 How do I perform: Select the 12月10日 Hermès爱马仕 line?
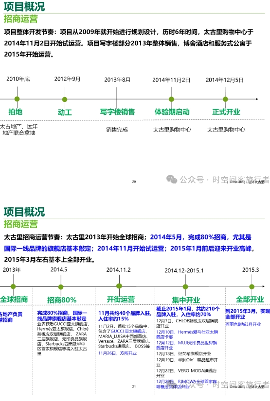pos(187,334)
